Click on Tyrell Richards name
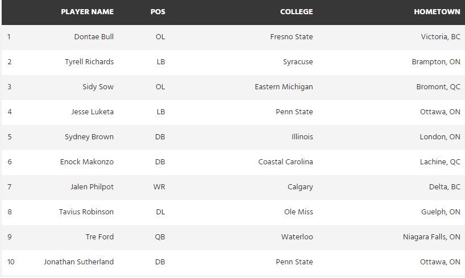Image resolution: width=465 pixels, height=278 pixels. point(89,62)
